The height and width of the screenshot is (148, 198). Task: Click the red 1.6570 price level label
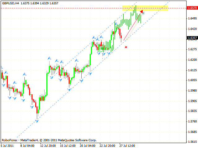point(192,8)
